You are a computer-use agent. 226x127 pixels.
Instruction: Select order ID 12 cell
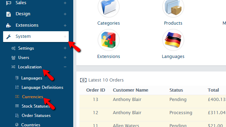[95, 113]
